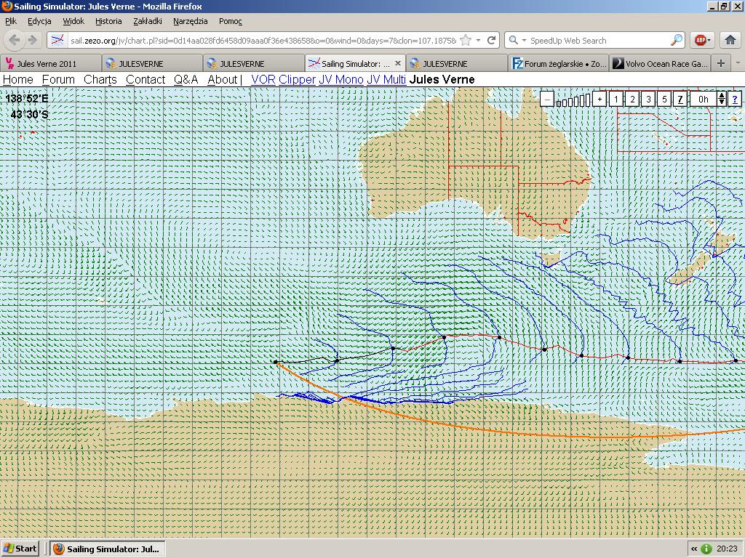Bookmark this page with star icon
Image resolution: width=745 pixels, height=558 pixels.
pos(466,41)
